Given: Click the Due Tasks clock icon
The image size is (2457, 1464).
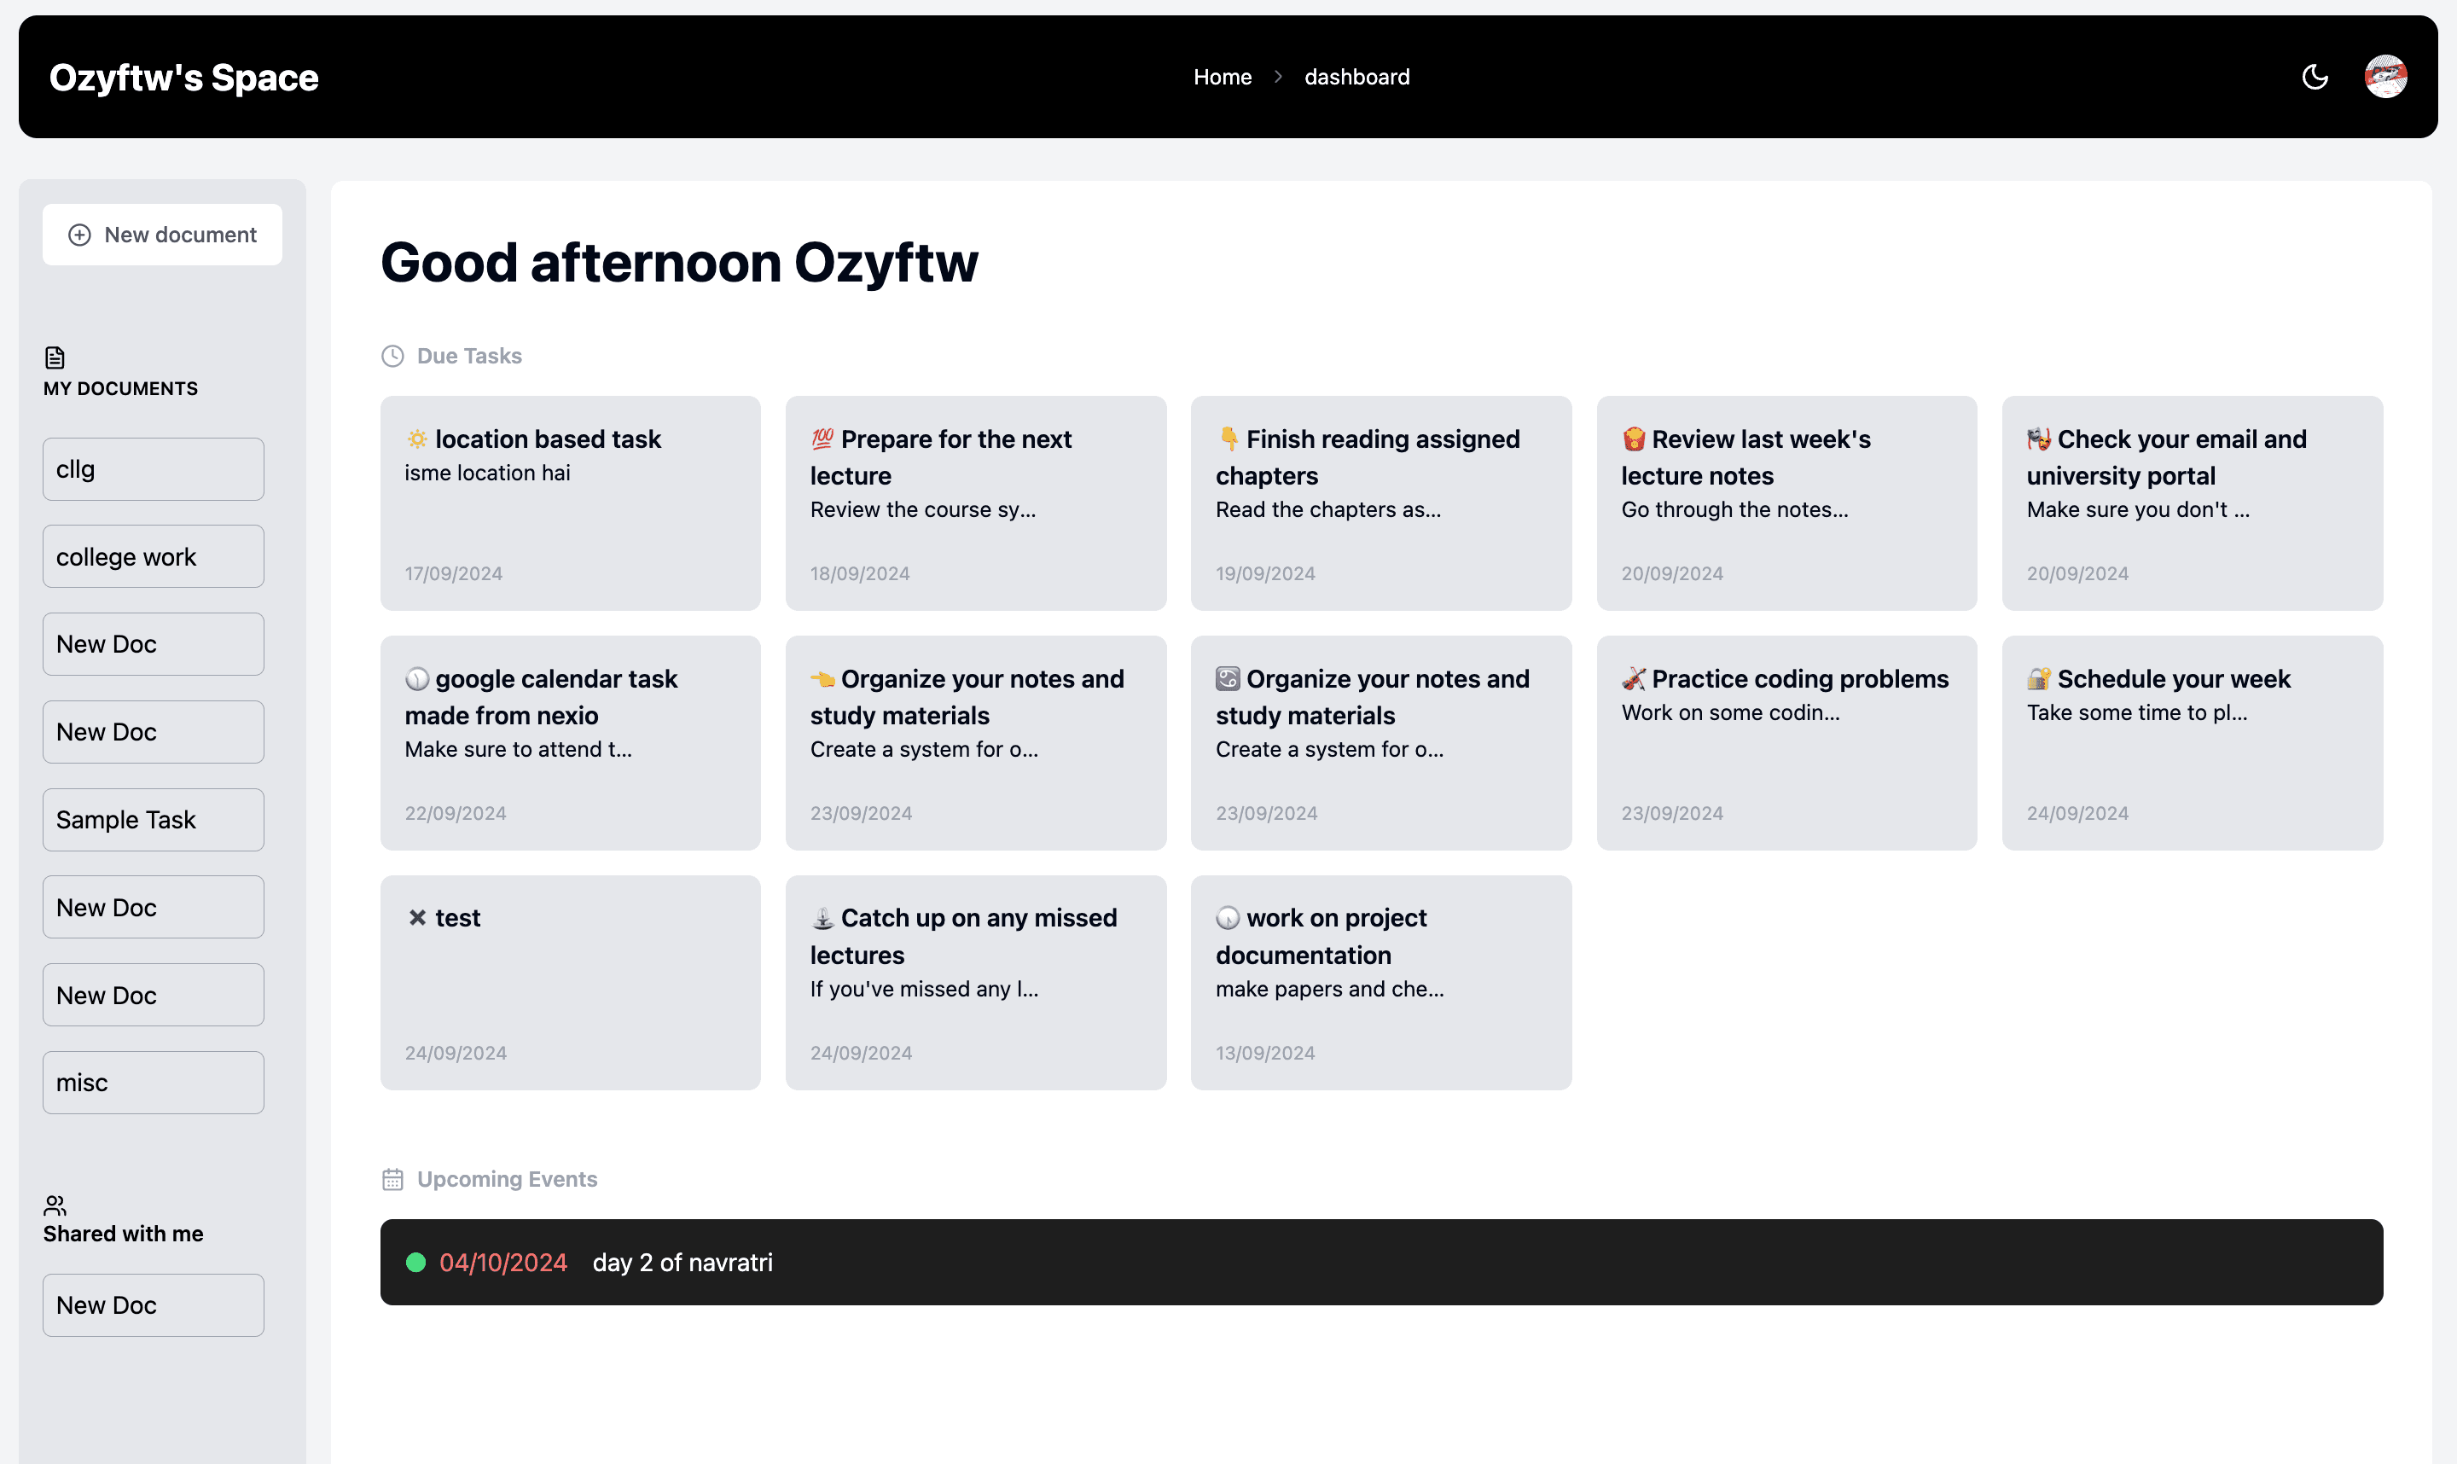Looking at the screenshot, I should [x=392, y=356].
